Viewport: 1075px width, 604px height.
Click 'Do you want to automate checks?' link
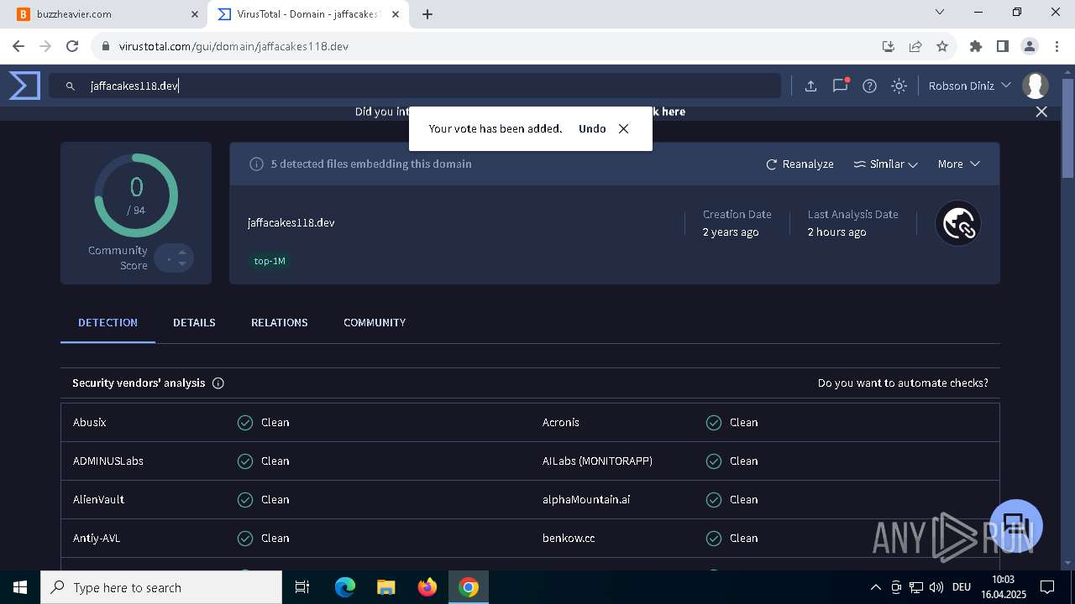pyautogui.click(x=903, y=383)
